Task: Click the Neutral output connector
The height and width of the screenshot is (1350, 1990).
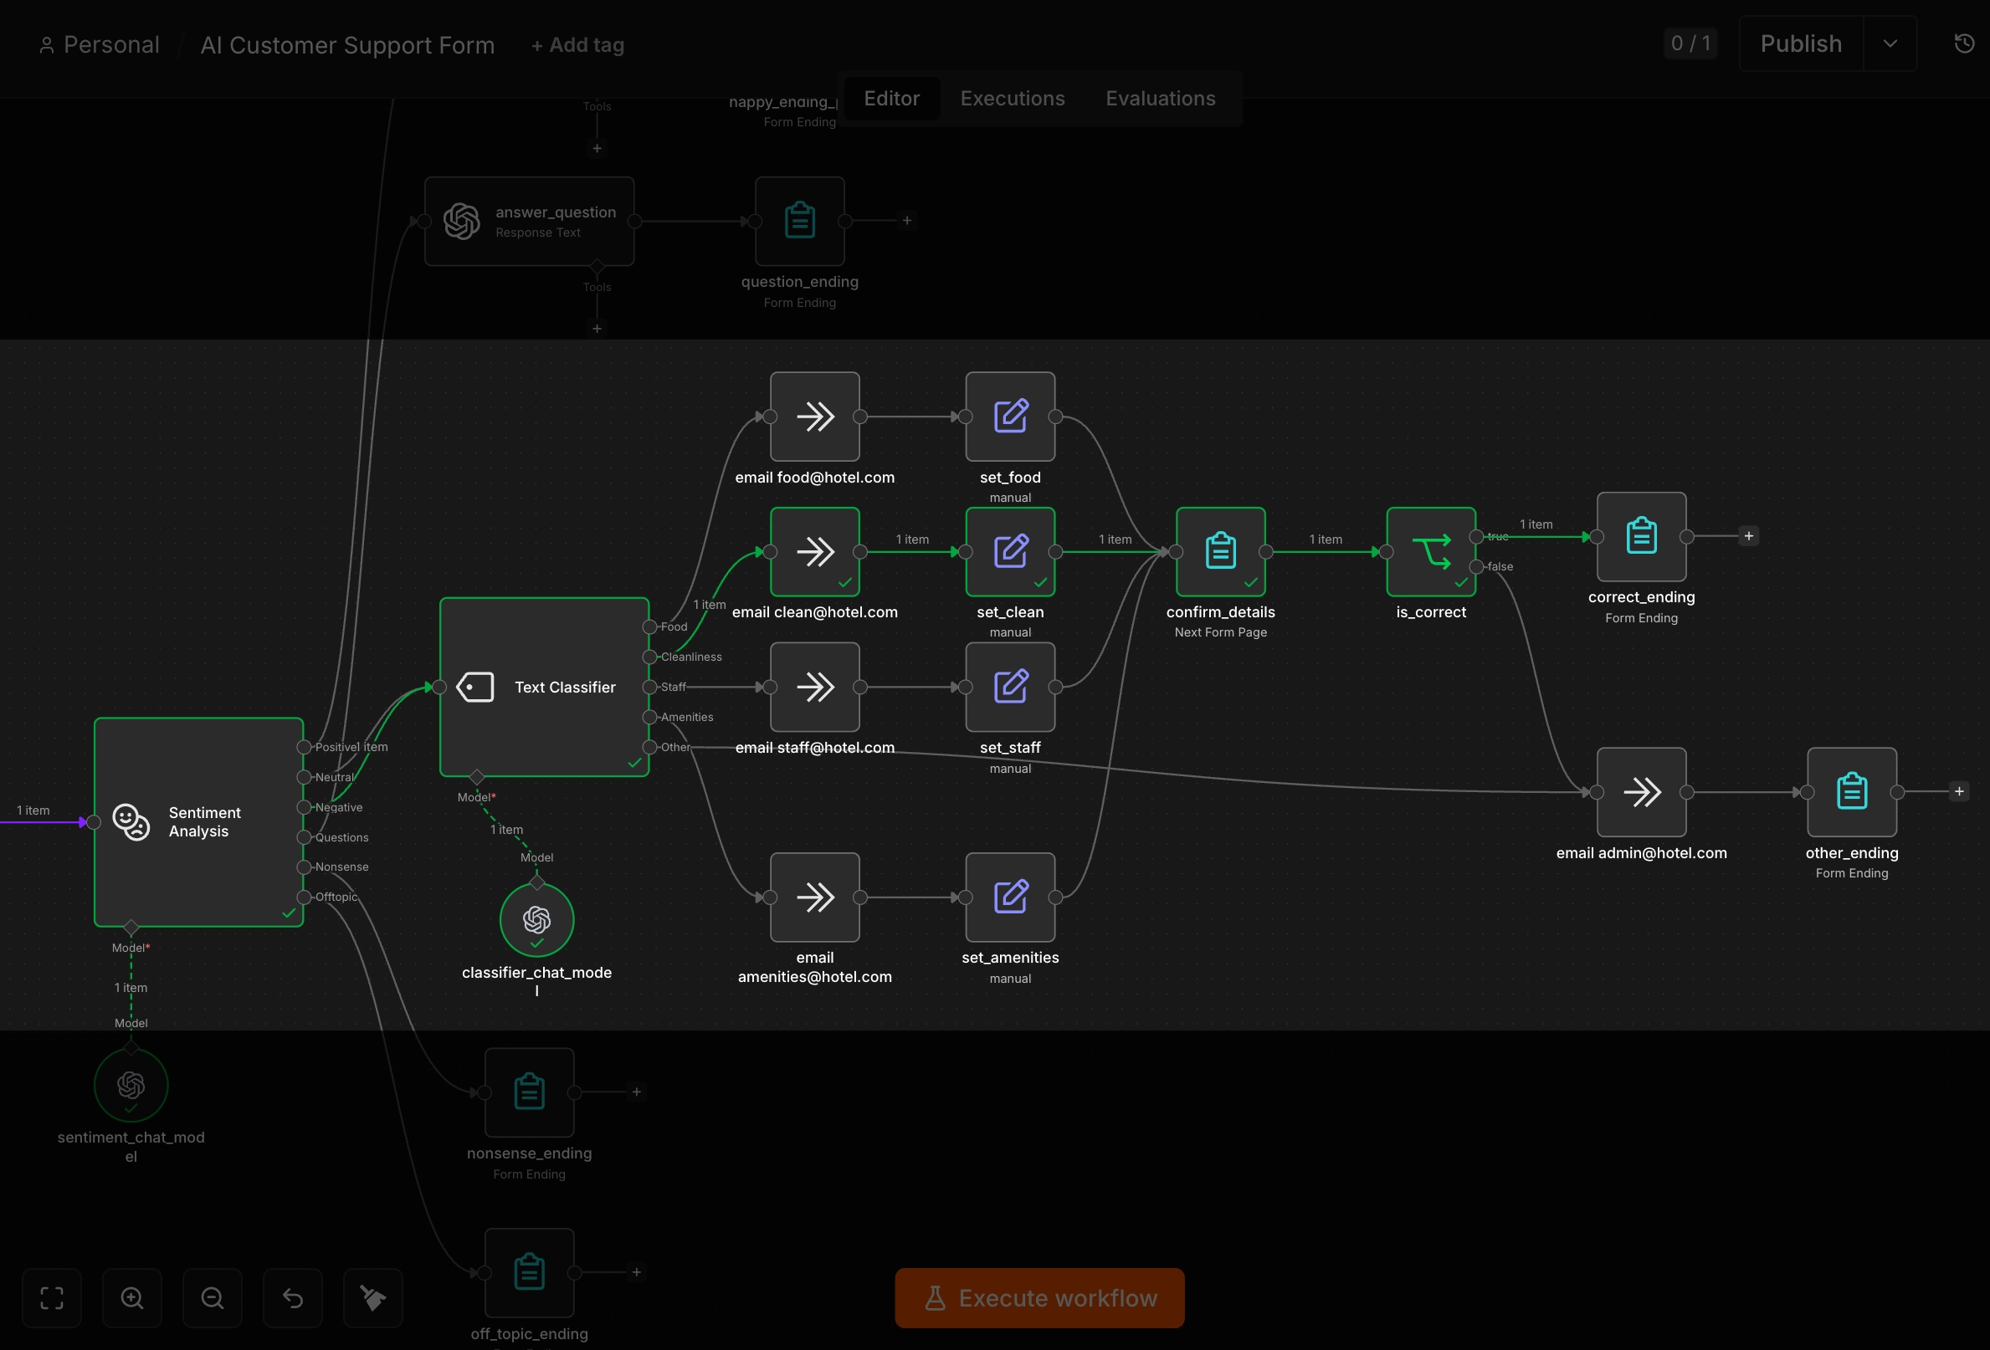Action: 303,777
